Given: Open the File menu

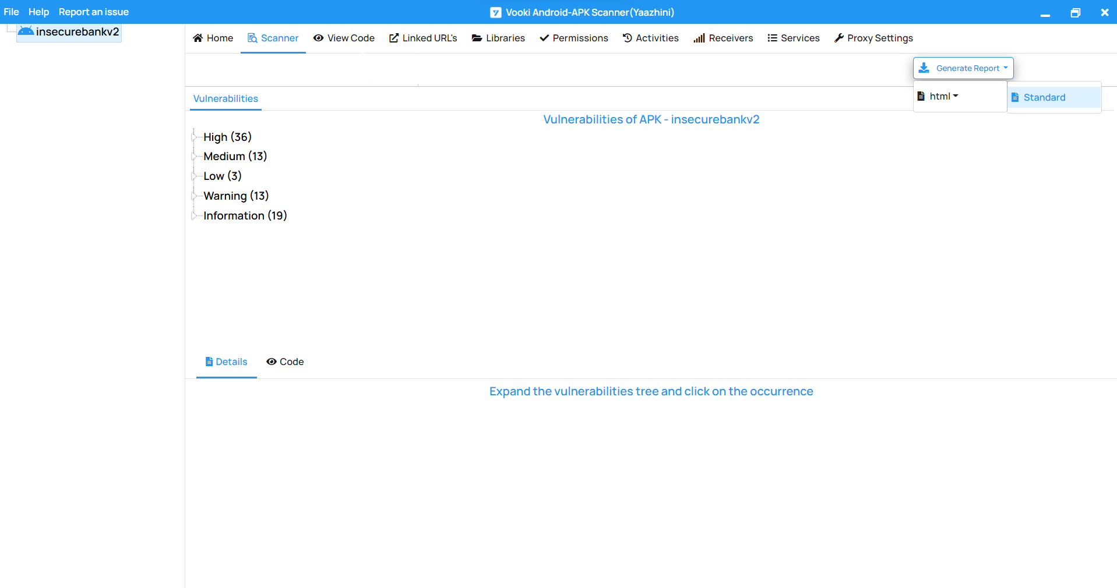Looking at the screenshot, I should click(x=11, y=12).
